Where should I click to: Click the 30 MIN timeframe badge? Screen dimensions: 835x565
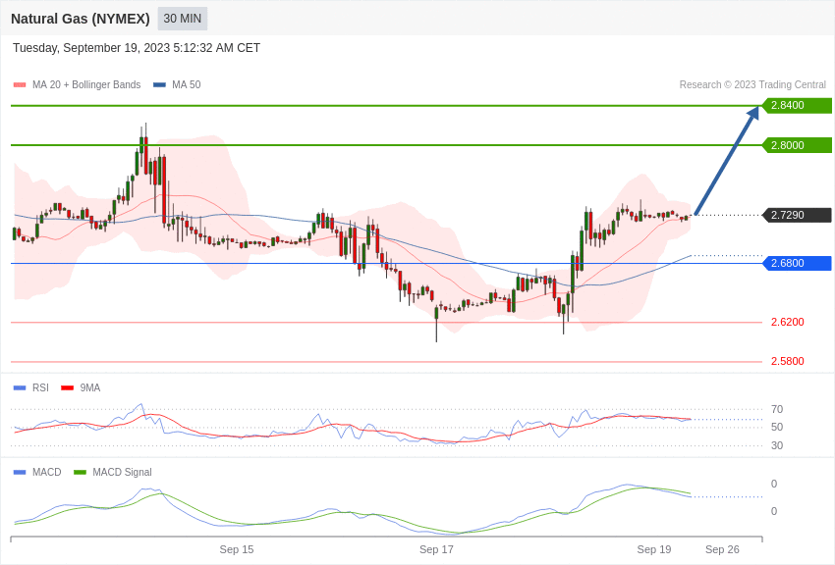[x=182, y=19]
